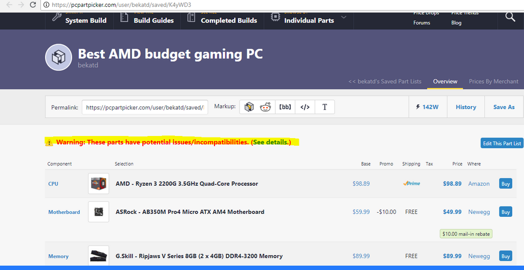
Task: Select plain text T markup option
Action: [x=324, y=107]
